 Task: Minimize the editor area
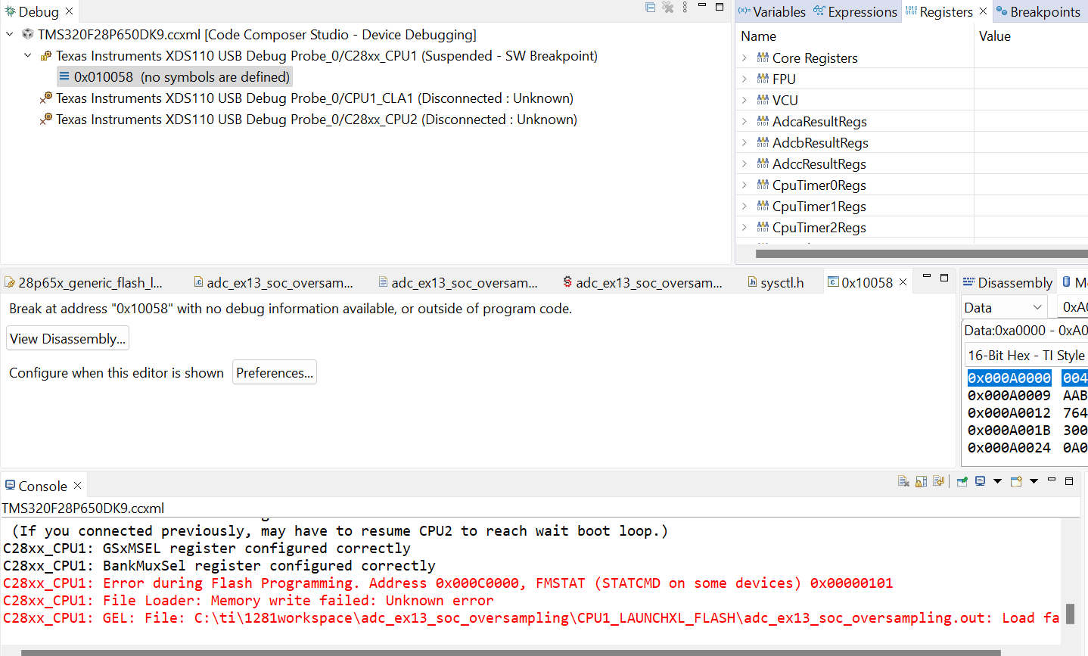point(927,276)
